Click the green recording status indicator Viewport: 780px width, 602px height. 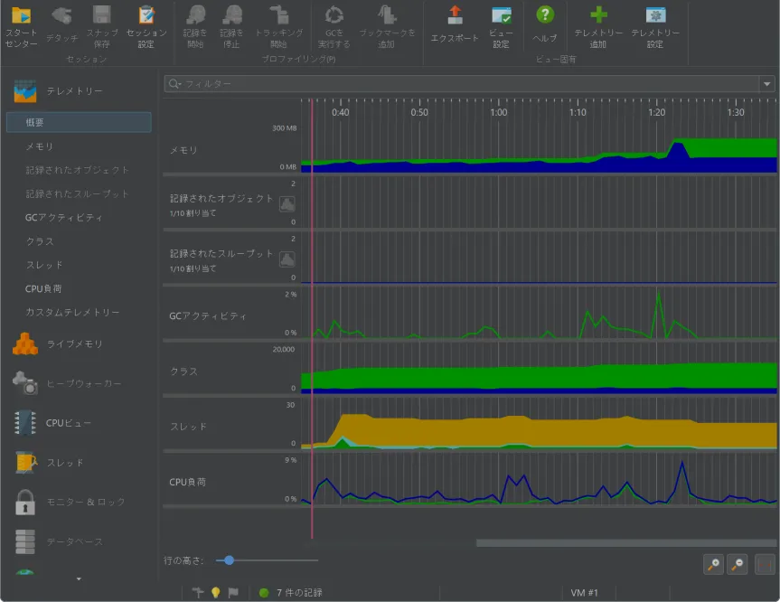pos(264,593)
